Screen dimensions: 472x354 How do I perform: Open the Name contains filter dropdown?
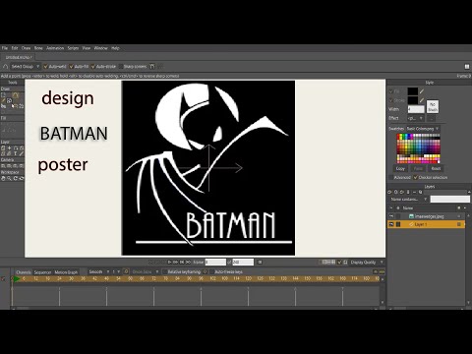click(x=409, y=200)
